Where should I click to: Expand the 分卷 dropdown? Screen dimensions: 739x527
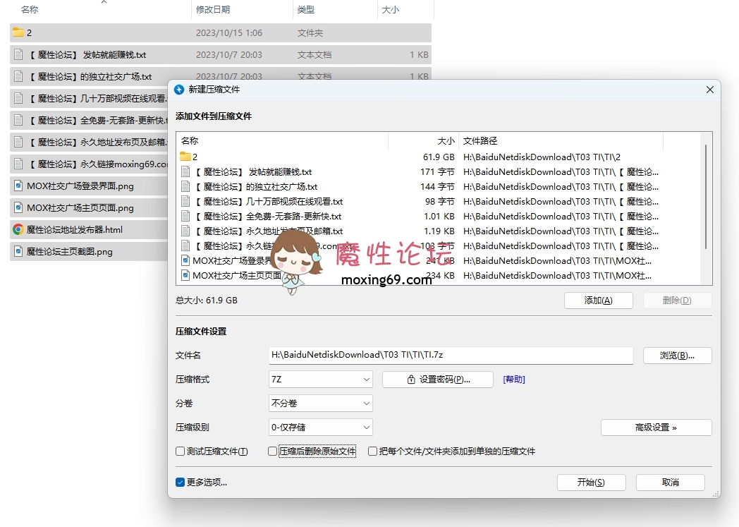321,404
